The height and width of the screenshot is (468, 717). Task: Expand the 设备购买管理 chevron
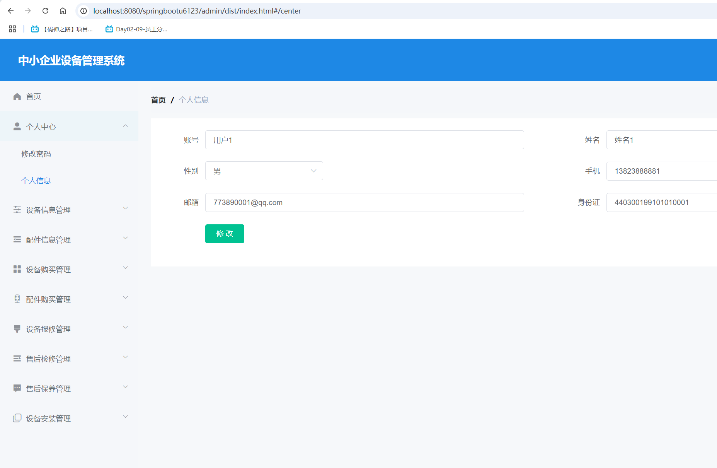[x=125, y=268]
